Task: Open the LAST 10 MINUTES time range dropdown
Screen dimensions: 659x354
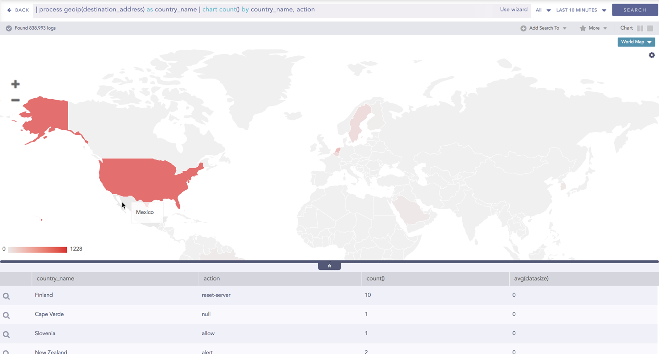Action: pos(581,10)
